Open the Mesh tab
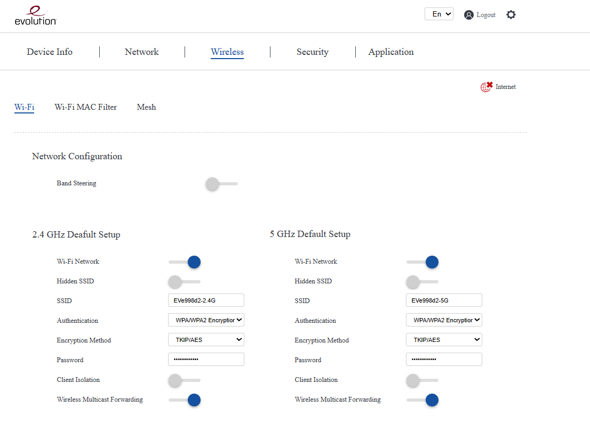This screenshot has width=590, height=424. (x=146, y=107)
